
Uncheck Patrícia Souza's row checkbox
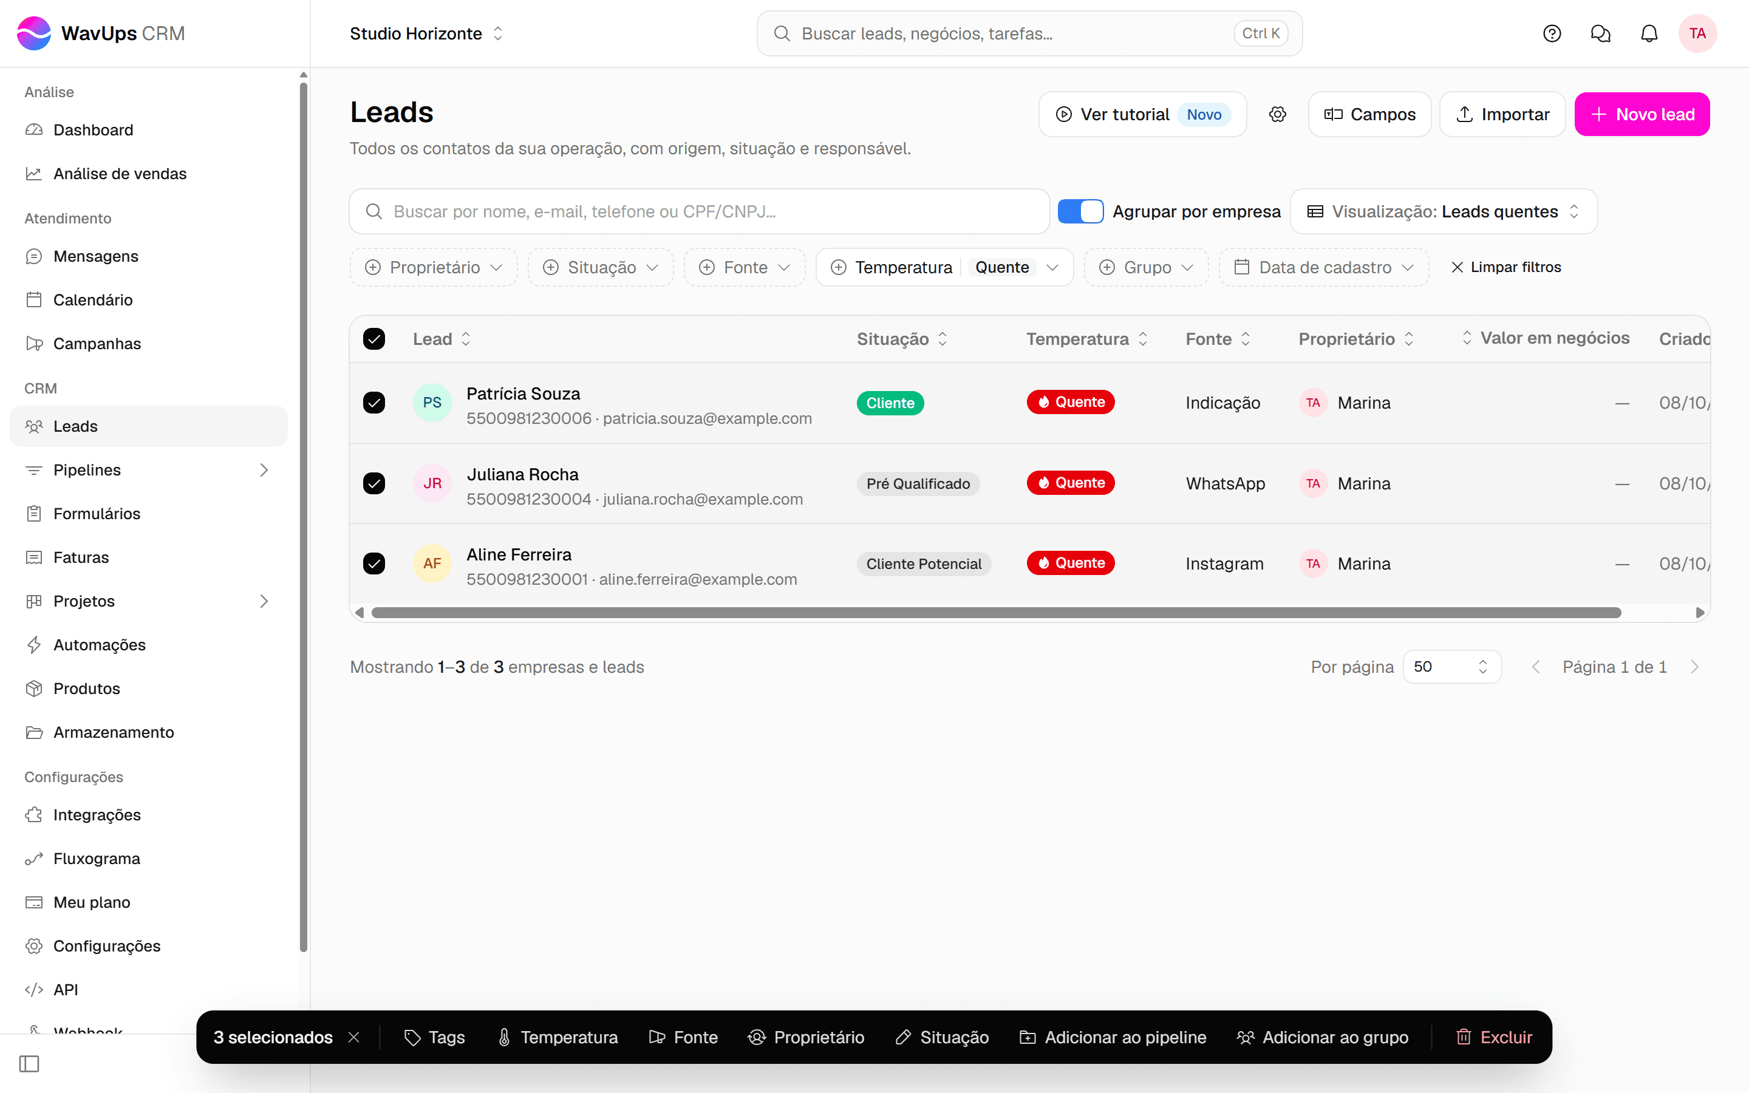coord(373,403)
